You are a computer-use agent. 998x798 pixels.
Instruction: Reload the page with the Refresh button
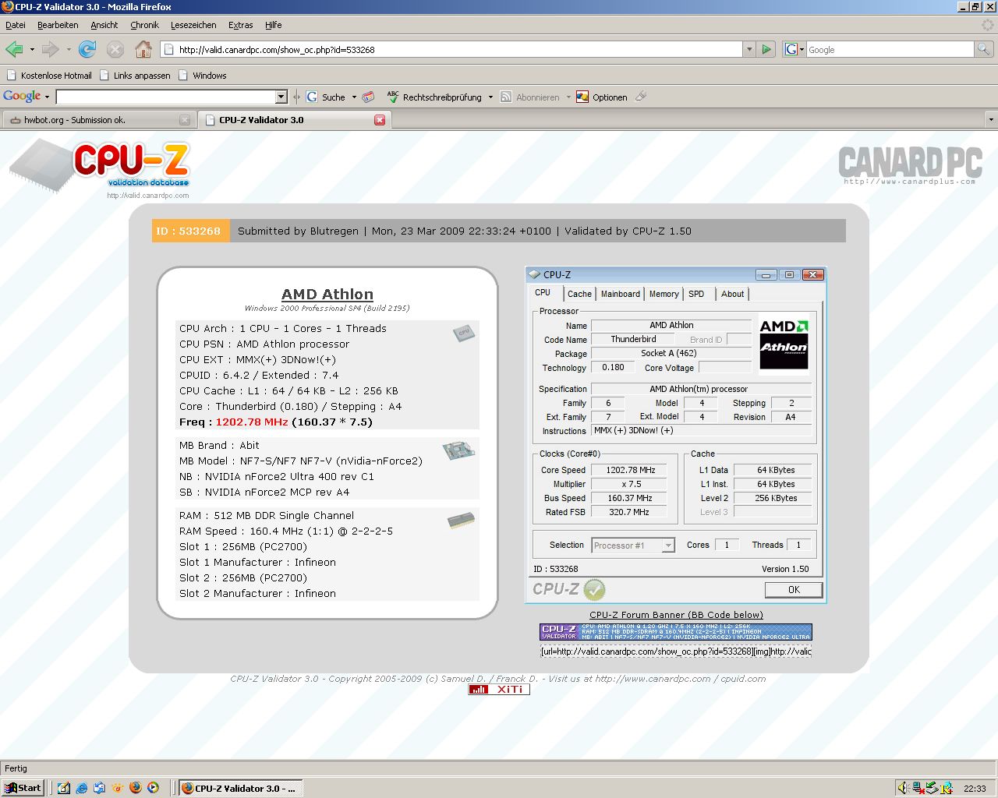tap(87, 50)
